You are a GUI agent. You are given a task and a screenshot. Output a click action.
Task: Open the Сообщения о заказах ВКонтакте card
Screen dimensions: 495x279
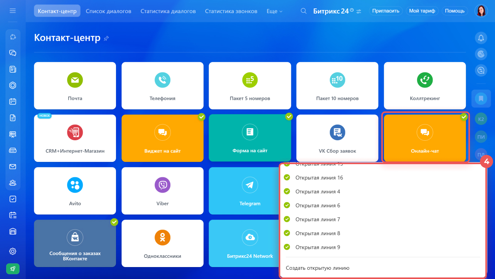click(x=75, y=243)
